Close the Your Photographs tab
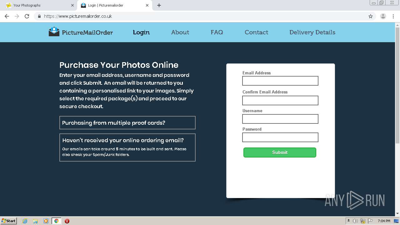 click(x=72, y=5)
